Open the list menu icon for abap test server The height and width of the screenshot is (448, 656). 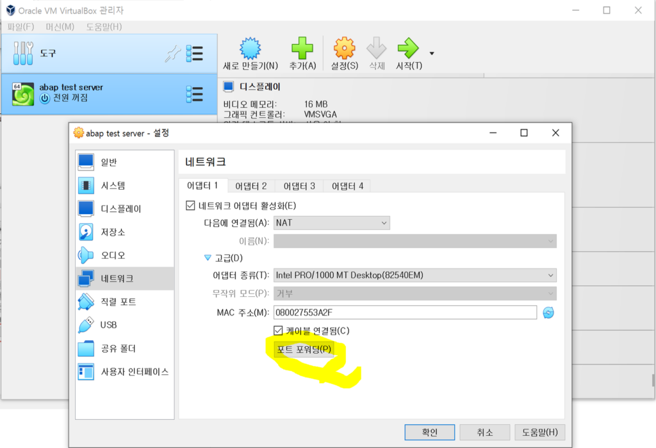[195, 94]
